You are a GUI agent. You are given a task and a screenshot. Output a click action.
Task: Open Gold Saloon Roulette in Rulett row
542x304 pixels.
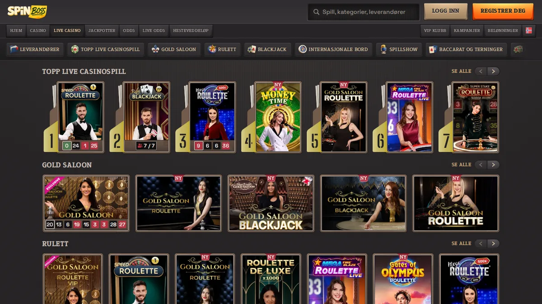click(205, 279)
